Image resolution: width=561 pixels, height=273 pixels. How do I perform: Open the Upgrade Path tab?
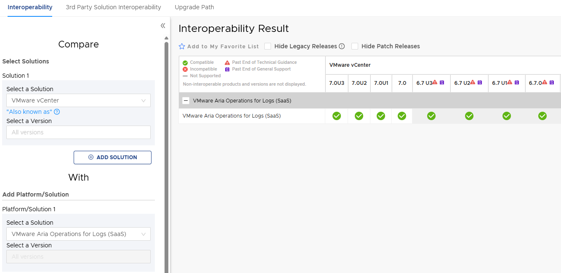click(194, 7)
